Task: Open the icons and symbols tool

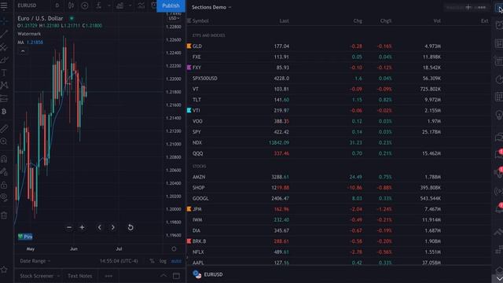Action: (x=4, y=112)
